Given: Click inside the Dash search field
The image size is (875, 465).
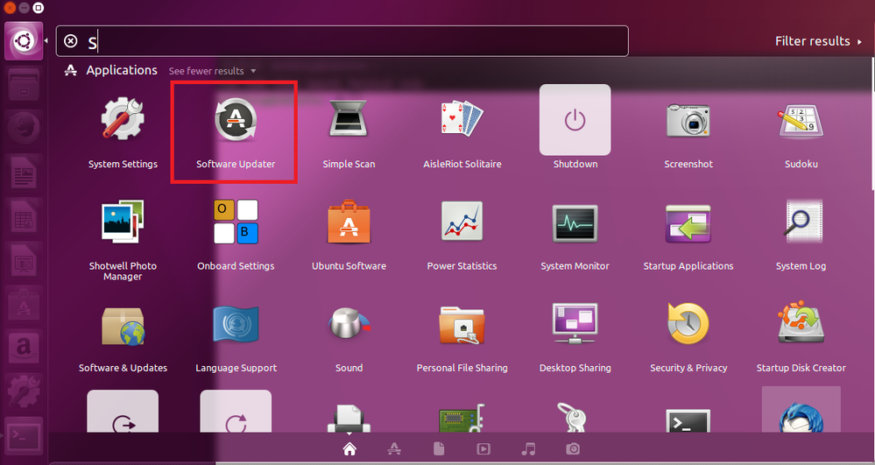Looking at the screenshot, I should (x=342, y=41).
